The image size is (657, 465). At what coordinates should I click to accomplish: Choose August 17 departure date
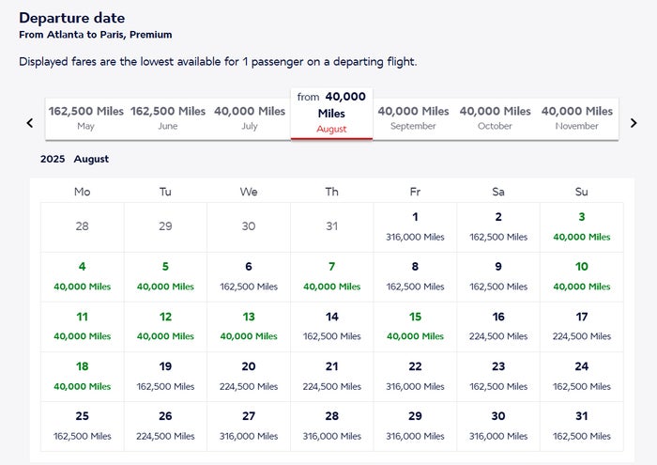click(x=582, y=327)
